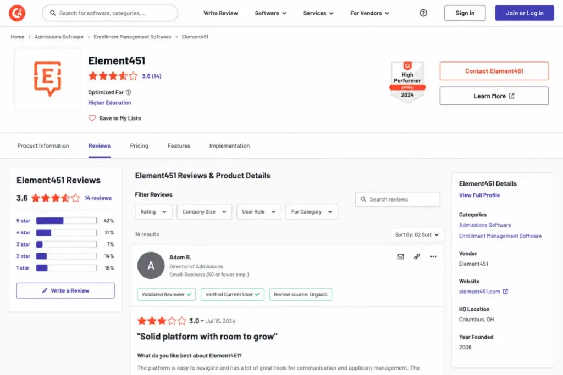Switch to the Product Information tab
The height and width of the screenshot is (375, 563).
(x=43, y=146)
